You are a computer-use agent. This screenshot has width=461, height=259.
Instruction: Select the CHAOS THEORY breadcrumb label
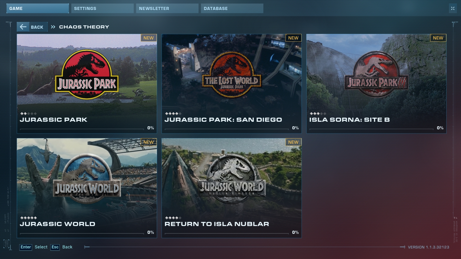(84, 27)
